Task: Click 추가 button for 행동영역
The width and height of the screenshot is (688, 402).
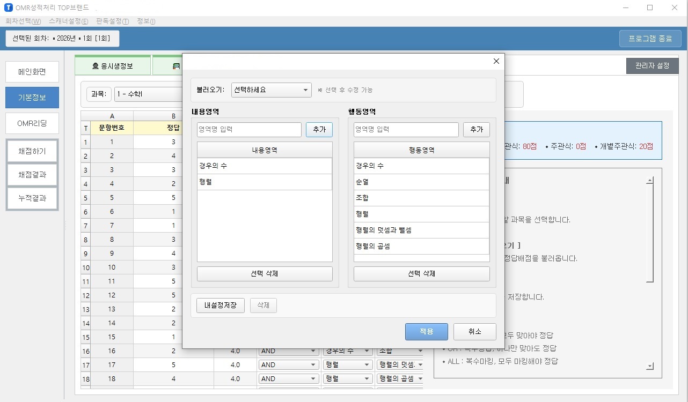Action: click(476, 130)
